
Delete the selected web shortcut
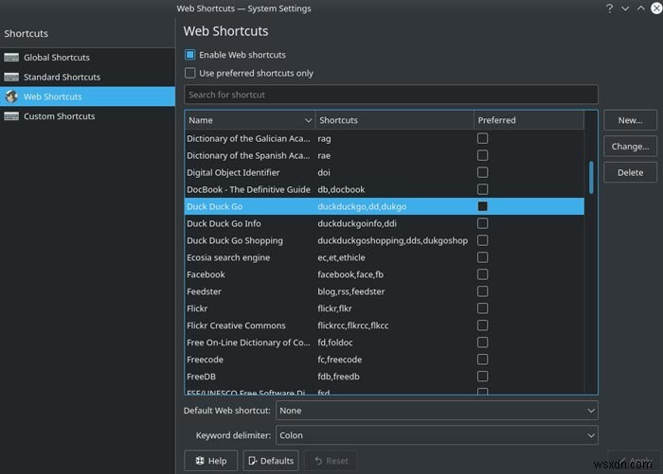(630, 172)
